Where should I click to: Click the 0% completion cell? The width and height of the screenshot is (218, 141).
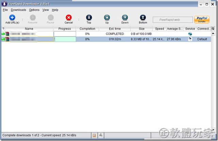[x=88, y=34]
